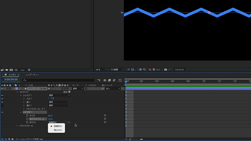Click the snapshot camera icon in viewer
Screen dimensions: 251x141
pos(165,70)
